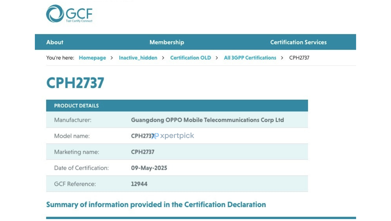Open the Inactive_hidden breadcrumb link

coord(138,58)
